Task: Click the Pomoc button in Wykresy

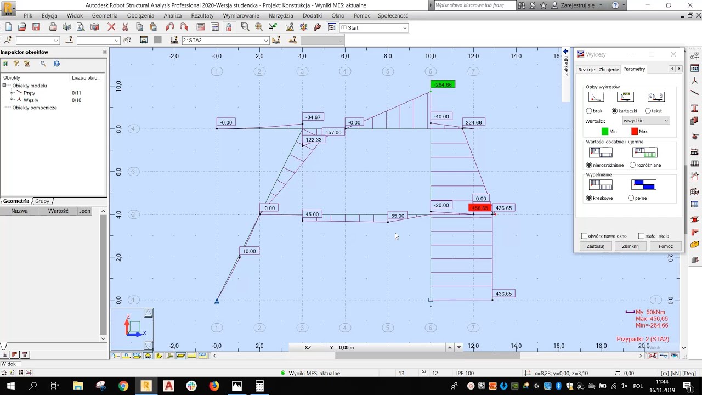Action: coord(666,246)
